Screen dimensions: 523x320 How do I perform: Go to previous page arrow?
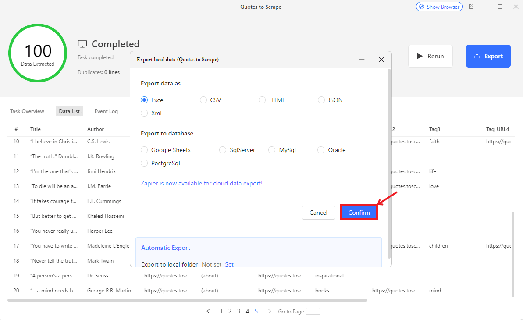(208, 311)
